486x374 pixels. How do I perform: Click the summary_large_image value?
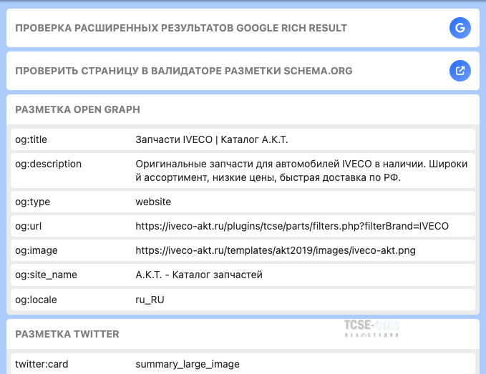[188, 365]
